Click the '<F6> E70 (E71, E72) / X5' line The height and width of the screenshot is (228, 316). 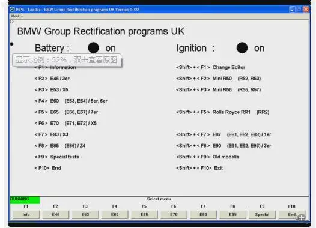65,123
